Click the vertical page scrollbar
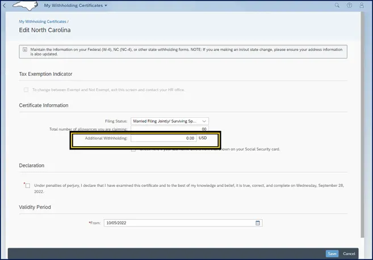373x260 pixels. point(362,125)
